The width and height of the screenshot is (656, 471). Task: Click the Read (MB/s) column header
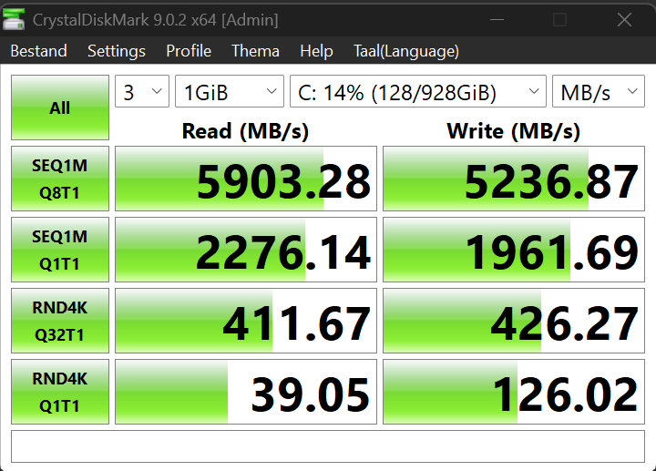pyautogui.click(x=246, y=131)
